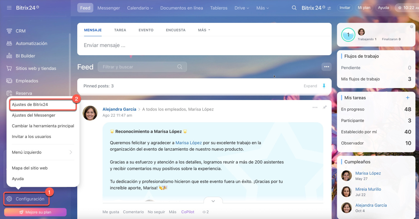This screenshot has width=419, height=219.
Task: Click the hamburger menu icon beside Bitrix24
Action: (9, 8)
